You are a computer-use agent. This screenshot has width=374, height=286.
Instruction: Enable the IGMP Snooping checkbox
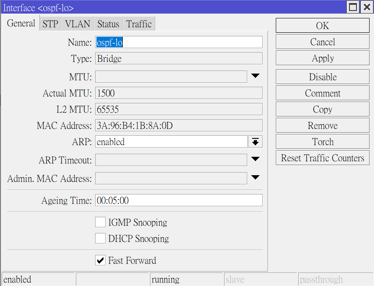[100, 222]
